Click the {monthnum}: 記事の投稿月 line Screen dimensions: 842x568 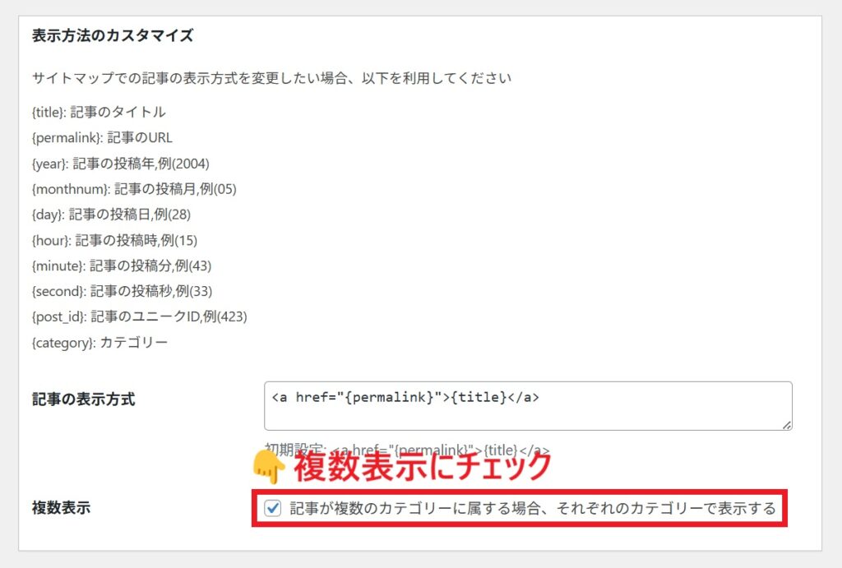[x=134, y=188]
